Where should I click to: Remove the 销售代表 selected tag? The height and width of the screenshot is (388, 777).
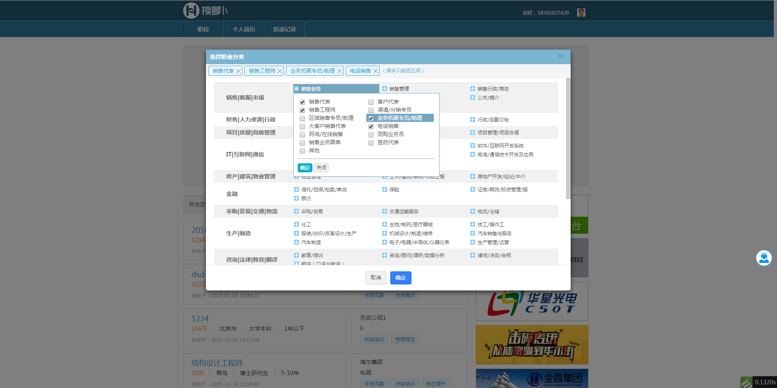(x=238, y=71)
